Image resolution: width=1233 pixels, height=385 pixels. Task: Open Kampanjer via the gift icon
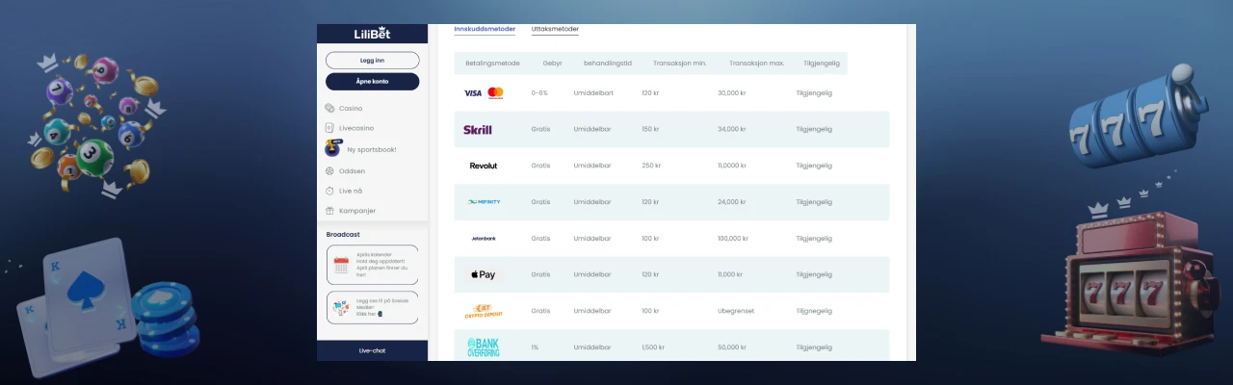tap(329, 210)
